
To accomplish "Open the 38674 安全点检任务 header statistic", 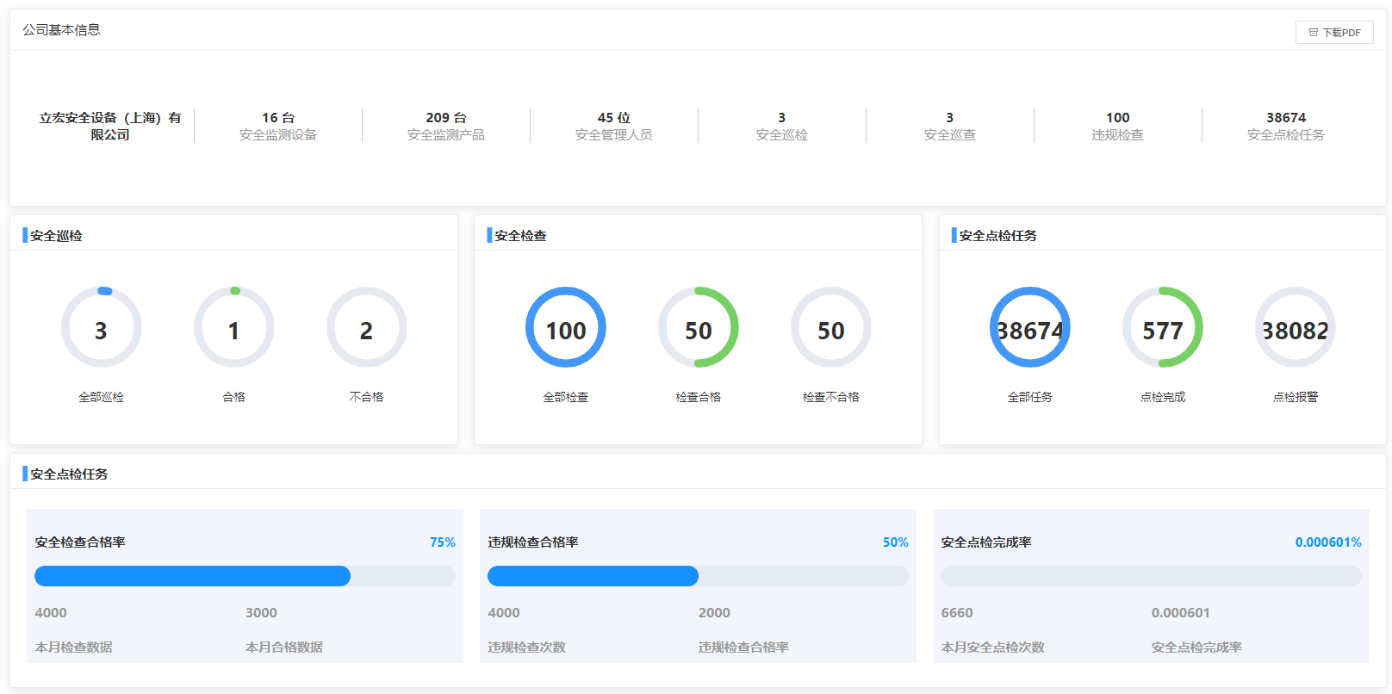I will (x=1285, y=126).
